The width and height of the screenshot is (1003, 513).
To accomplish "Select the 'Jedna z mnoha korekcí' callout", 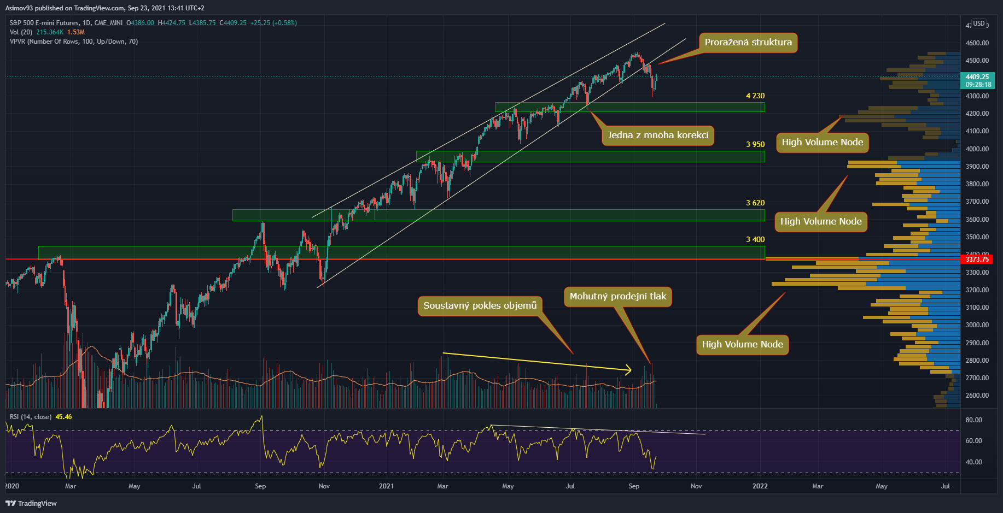I will [657, 135].
